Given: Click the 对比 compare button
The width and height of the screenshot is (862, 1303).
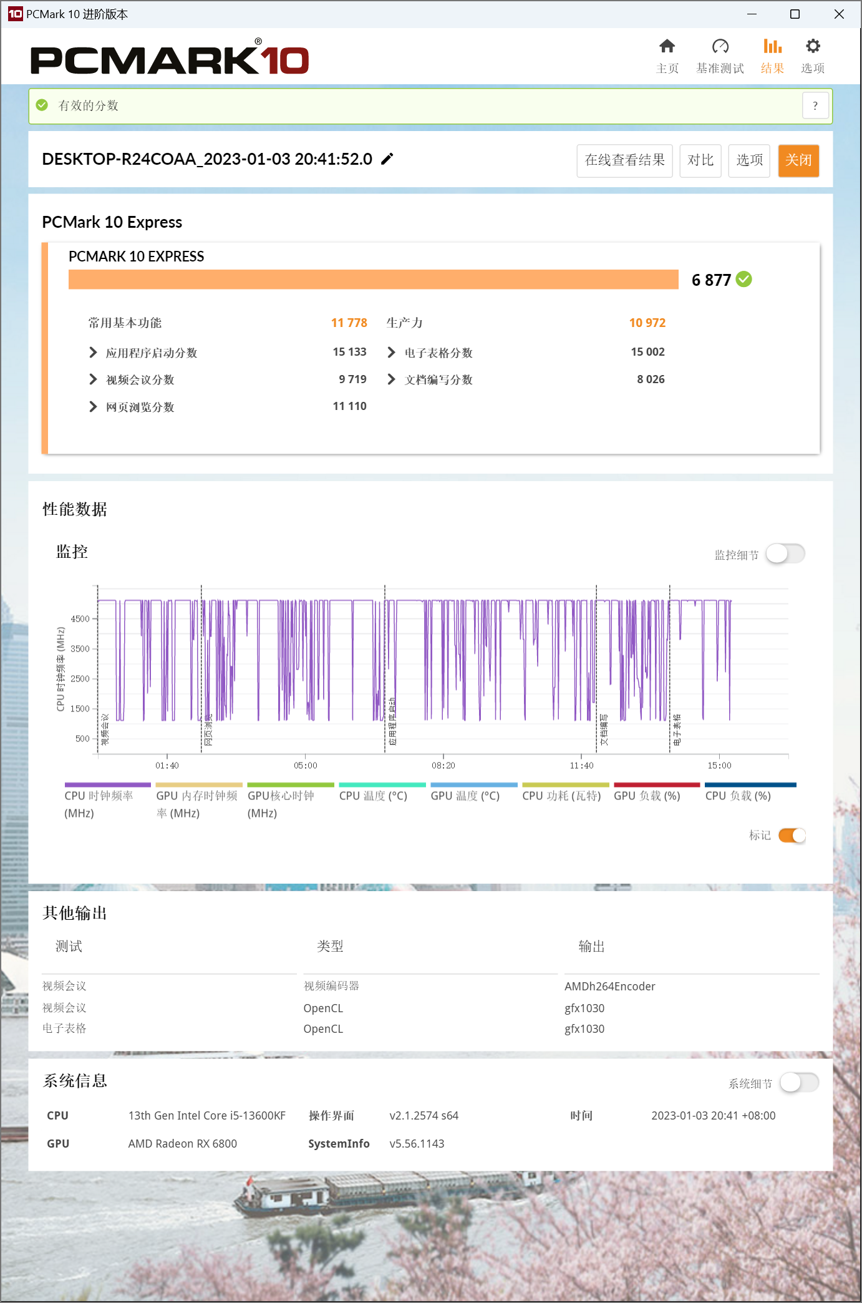Looking at the screenshot, I should tap(700, 161).
